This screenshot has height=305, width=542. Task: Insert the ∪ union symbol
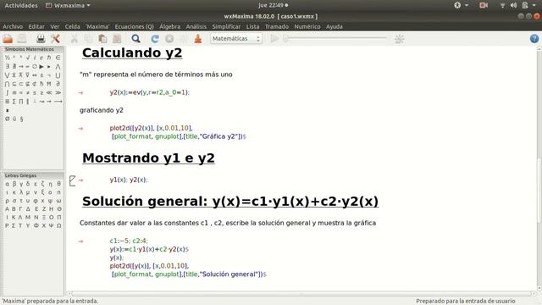coord(58,75)
